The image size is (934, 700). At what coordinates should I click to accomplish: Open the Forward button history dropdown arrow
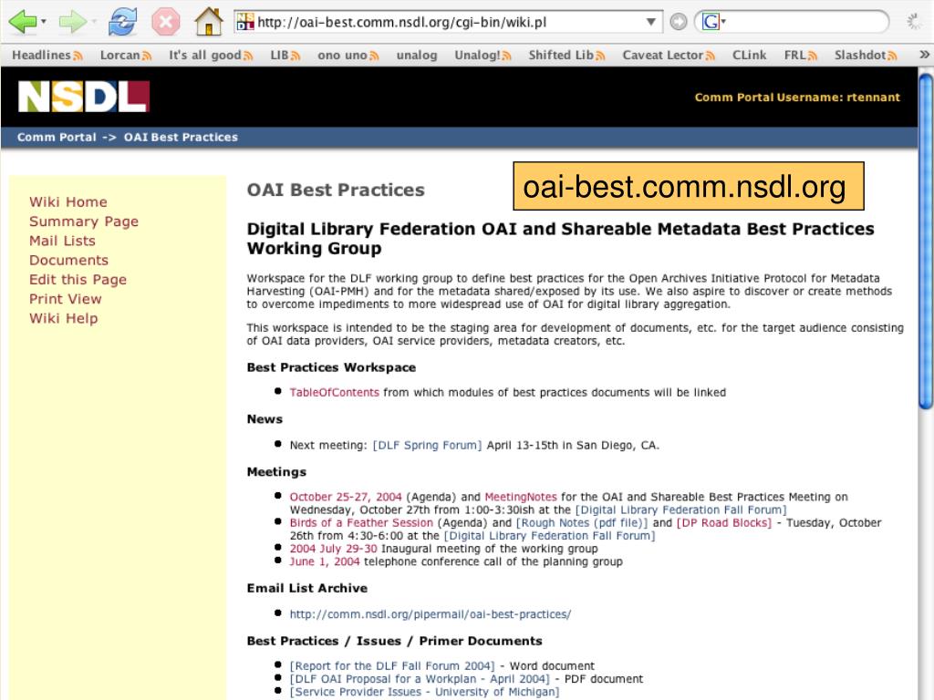(x=94, y=22)
